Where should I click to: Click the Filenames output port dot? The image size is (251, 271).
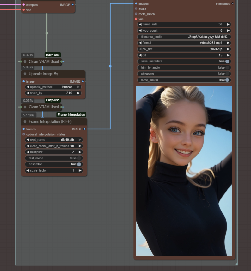coord(233,4)
